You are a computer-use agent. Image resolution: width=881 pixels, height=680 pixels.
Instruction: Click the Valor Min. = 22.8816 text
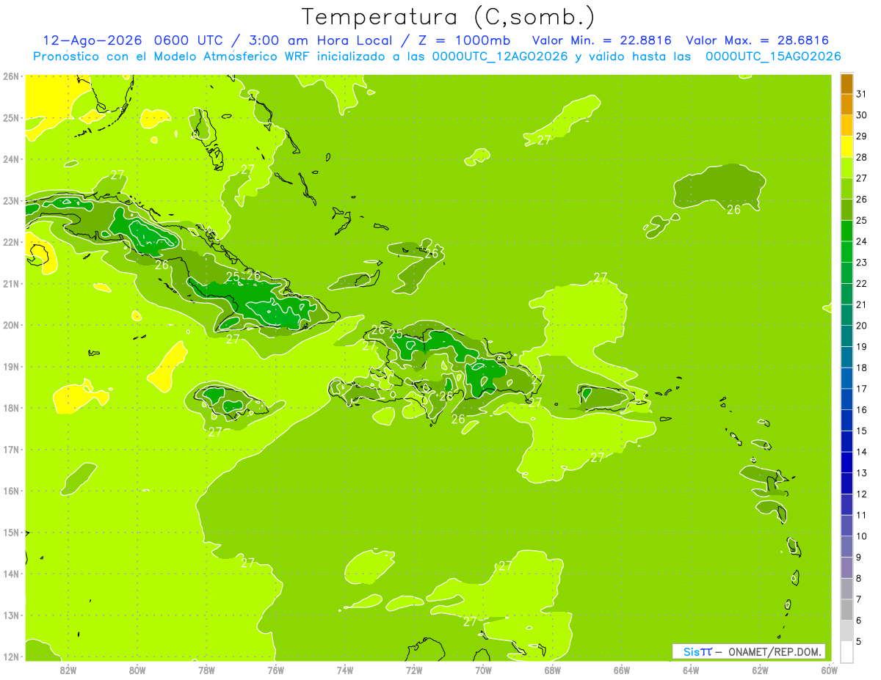pos(601,40)
